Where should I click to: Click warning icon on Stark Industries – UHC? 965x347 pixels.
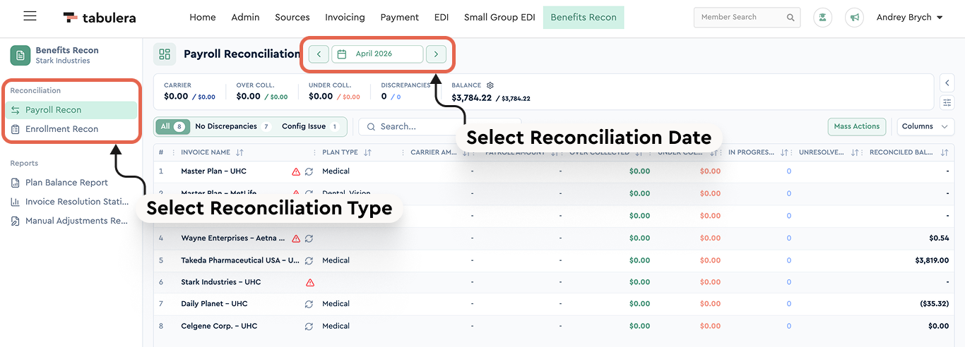[x=309, y=283]
